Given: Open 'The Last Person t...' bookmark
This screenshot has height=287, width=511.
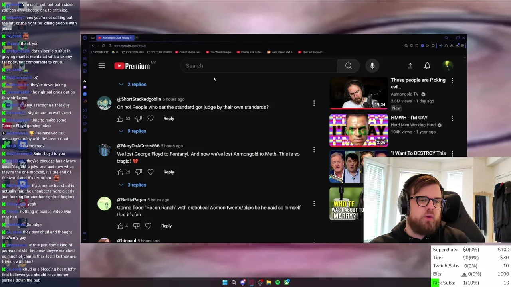Looking at the screenshot, I should 311,52.
